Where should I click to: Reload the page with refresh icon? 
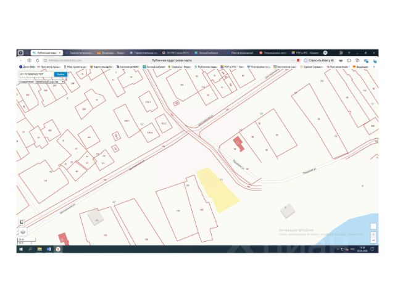click(38, 60)
